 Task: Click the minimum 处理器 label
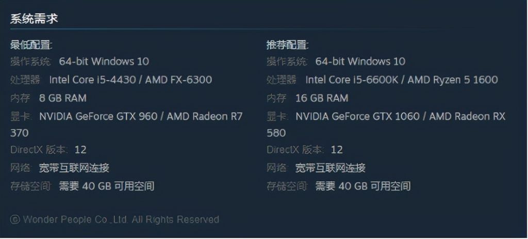[x=25, y=80]
